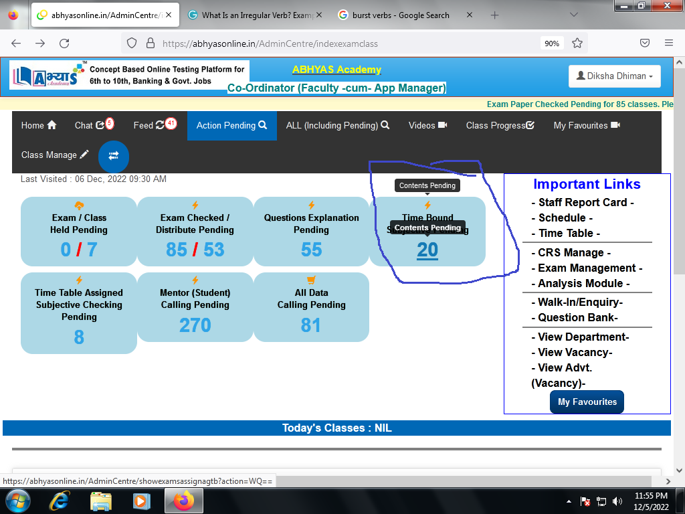Expand the Diksha Dhiman user dropdown
The width and height of the screenshot is (685, 514).
click(x=614, y=76)
